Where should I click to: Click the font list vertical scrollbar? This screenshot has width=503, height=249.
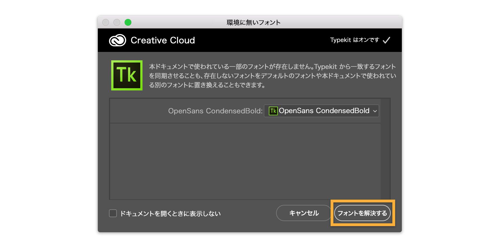point(385,149)
